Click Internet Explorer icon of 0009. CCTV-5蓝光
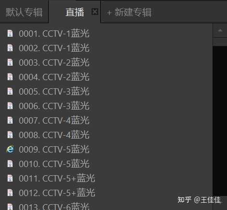The image size is (227, 210). tap(10, 149)
